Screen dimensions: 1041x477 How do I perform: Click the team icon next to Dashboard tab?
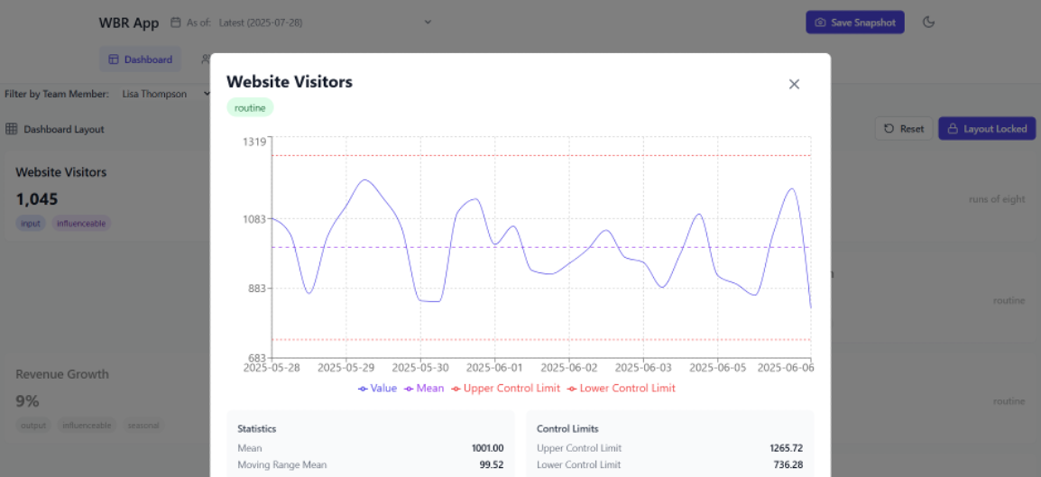point(205,60)
